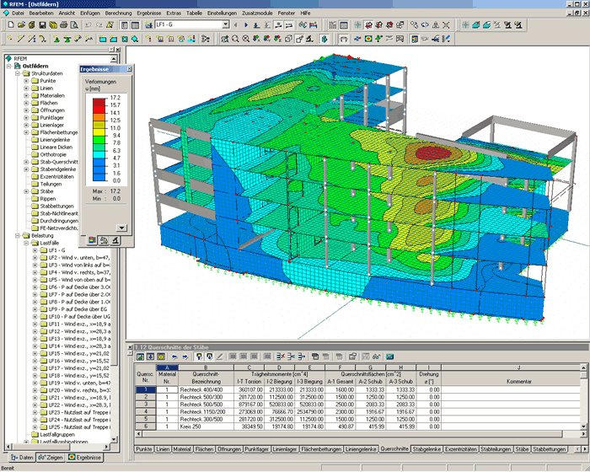Click the back arrow in table toolbar

[x=174, y=356]
